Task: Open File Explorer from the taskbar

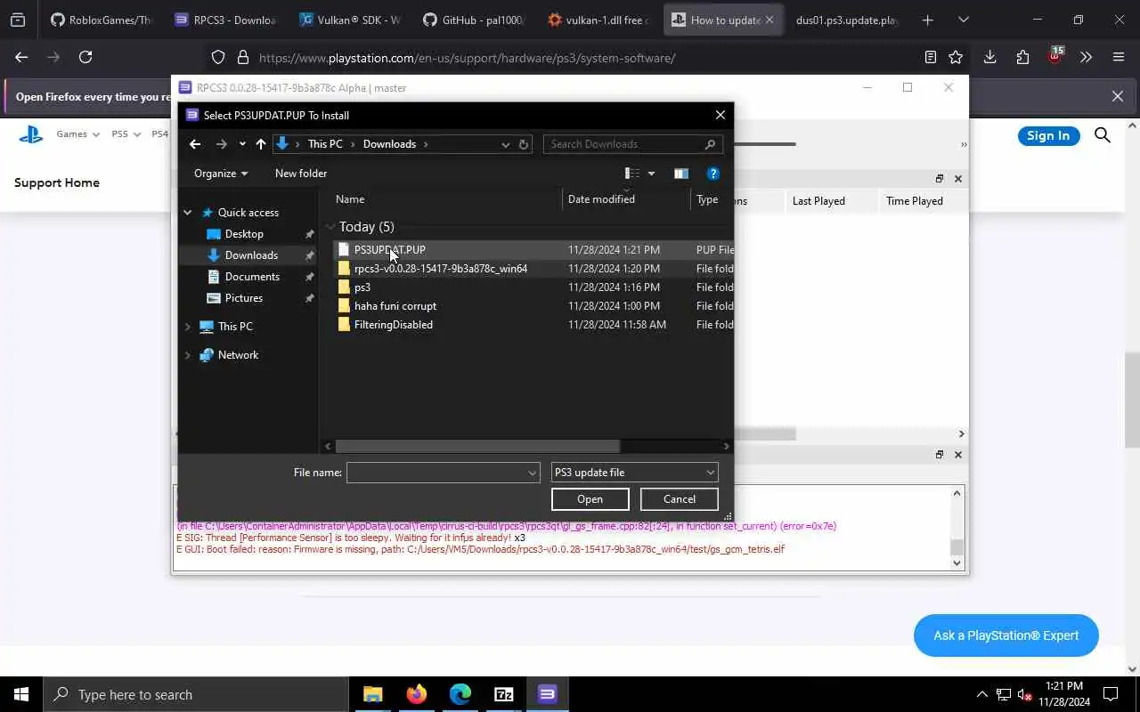Action: click(373, 694)
